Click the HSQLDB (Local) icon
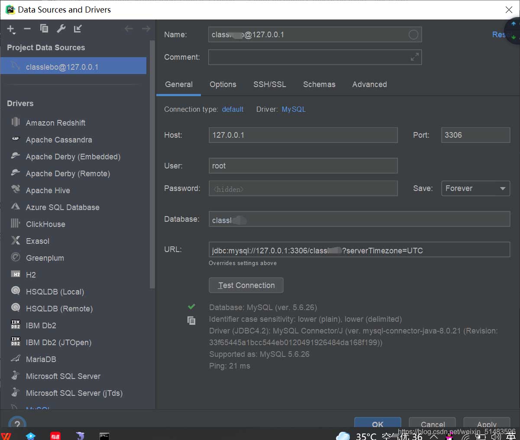 (x=16, y=291)
